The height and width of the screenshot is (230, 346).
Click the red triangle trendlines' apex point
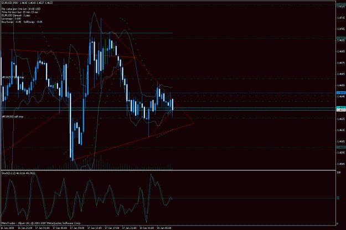194,123
